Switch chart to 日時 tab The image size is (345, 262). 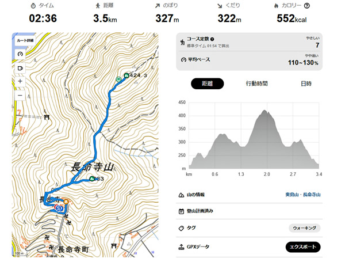tap(306, 83)
